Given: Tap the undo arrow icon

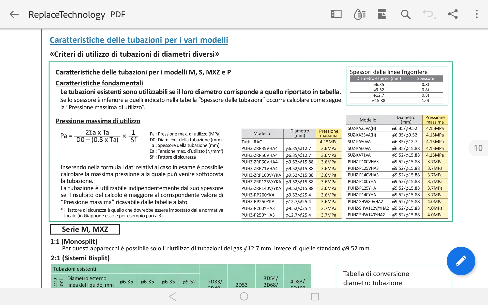Looking at the screenshot, I should tap(429, 14).
